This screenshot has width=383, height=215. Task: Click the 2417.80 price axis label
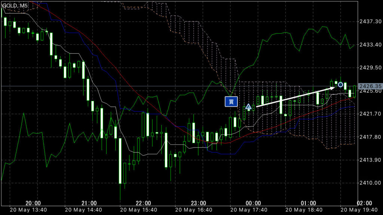370,137
